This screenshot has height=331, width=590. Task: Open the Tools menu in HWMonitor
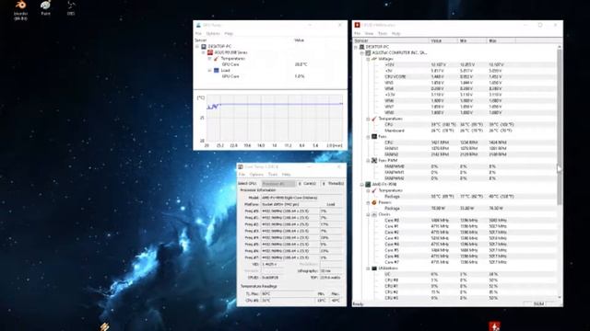coord(383,33)
